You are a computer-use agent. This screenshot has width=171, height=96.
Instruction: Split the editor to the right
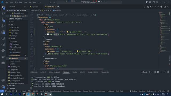(165, 7)
